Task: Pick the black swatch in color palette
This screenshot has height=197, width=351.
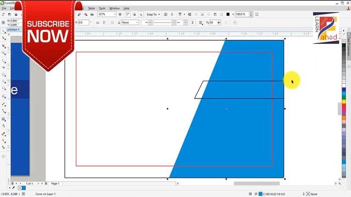Action: pos(344,45)
